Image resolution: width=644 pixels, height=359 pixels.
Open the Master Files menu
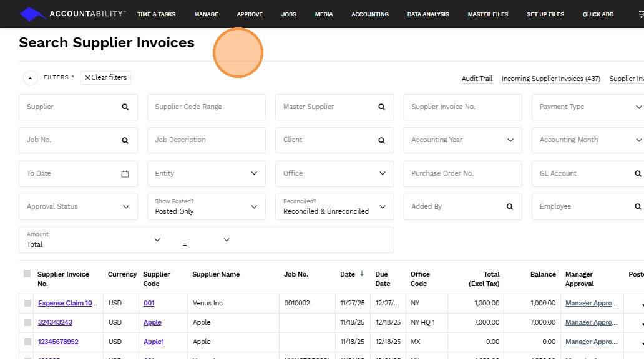(487, 14)
